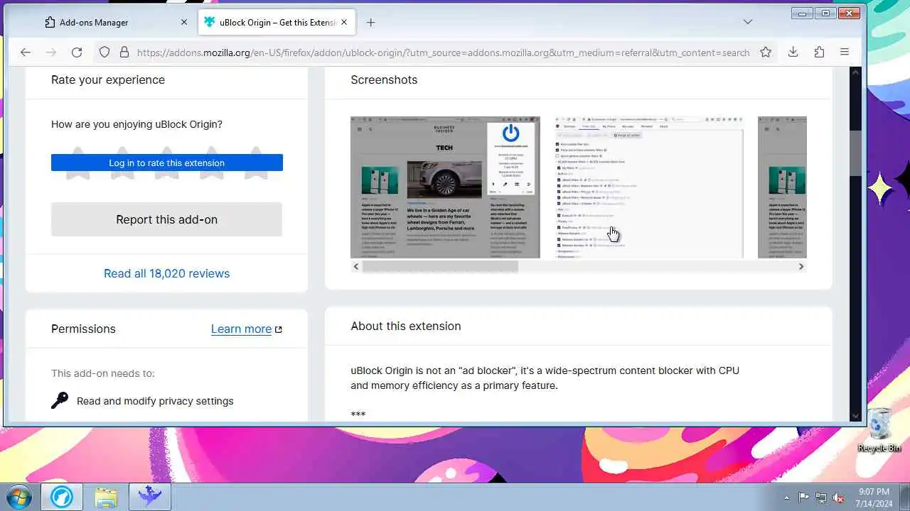Open a new tab
910x511 pixels.
point(370,22)
